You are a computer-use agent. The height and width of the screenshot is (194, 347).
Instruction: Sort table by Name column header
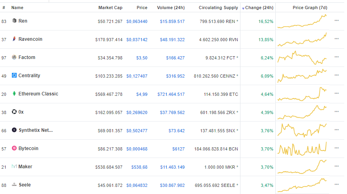[17, 8]
